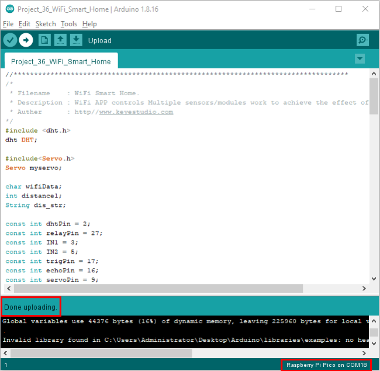Viewport: 380px width, 371px height.
Task: Click the 'Filename : WiFi Smart Home.' comment
Action: 74,93
